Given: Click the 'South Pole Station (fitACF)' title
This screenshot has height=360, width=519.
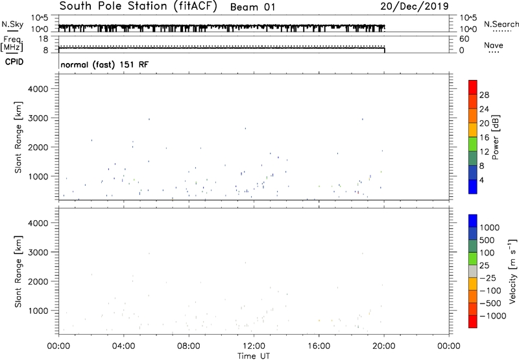Looking at the screenshot, I should pyautogui.click(x=138, y=6).
